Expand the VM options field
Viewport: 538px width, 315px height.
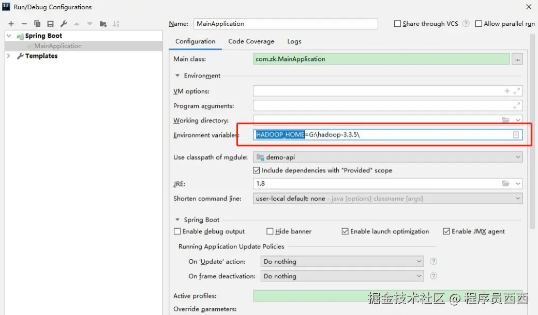point(516,91)
